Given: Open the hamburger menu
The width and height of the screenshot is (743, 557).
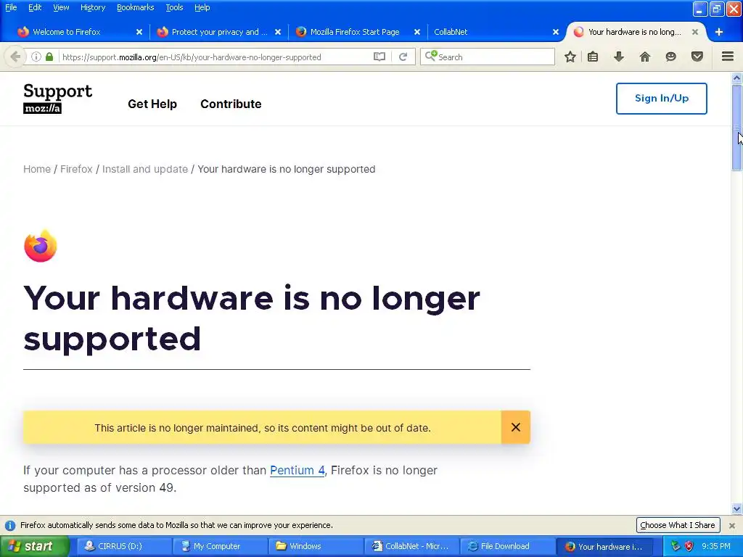Looking at the screenshot, I should (x=728, y=57).
